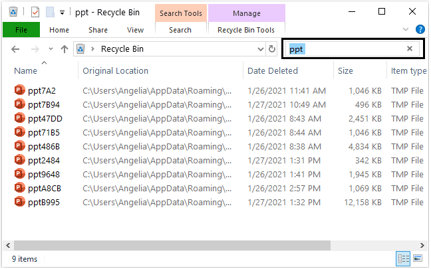Screen dimensions: 431x269
Task: Select the file name pptB995
Action: [x=44, y=203]
